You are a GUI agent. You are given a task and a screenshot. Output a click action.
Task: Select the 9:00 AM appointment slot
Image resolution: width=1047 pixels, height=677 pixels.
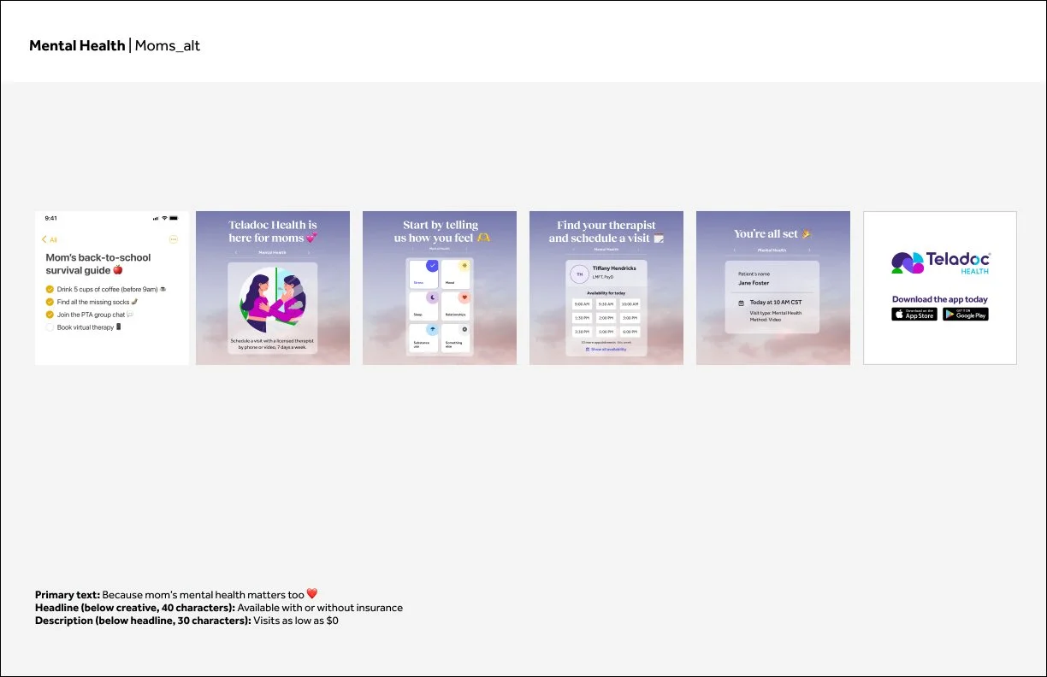[582, 304]
